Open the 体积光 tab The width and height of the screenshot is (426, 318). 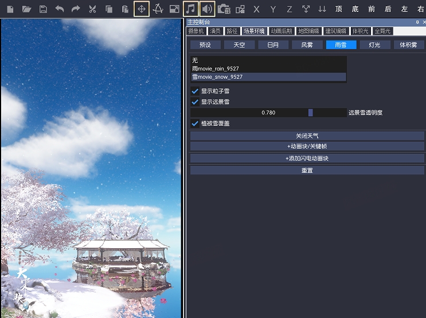tap(361, 31)
